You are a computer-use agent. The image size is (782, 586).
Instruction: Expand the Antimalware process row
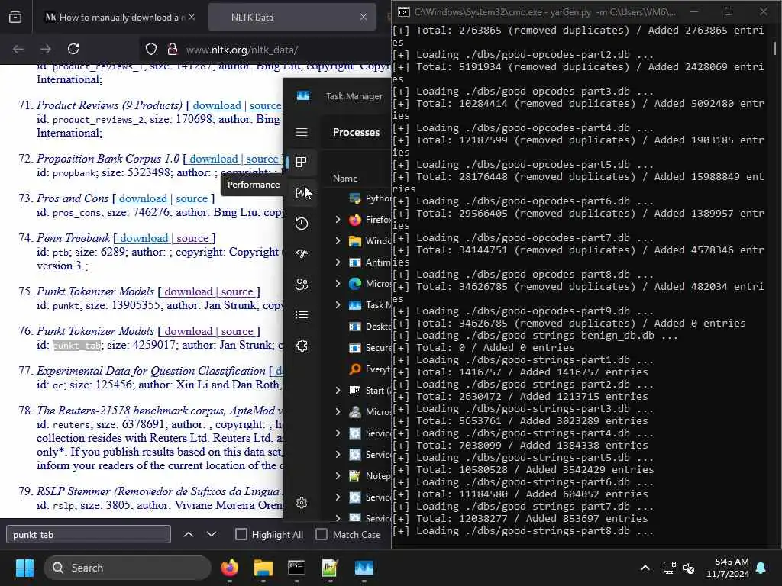click(338, 262)
